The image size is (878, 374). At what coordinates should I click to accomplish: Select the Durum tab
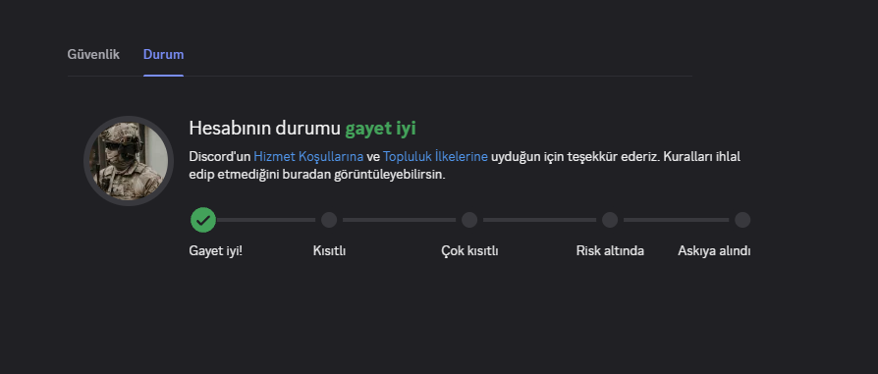point(163,54)
